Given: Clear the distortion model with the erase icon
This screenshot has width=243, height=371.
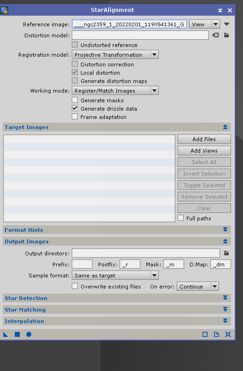Looking at the screenshot, I should pyautogui.click(x=215, y=35).
